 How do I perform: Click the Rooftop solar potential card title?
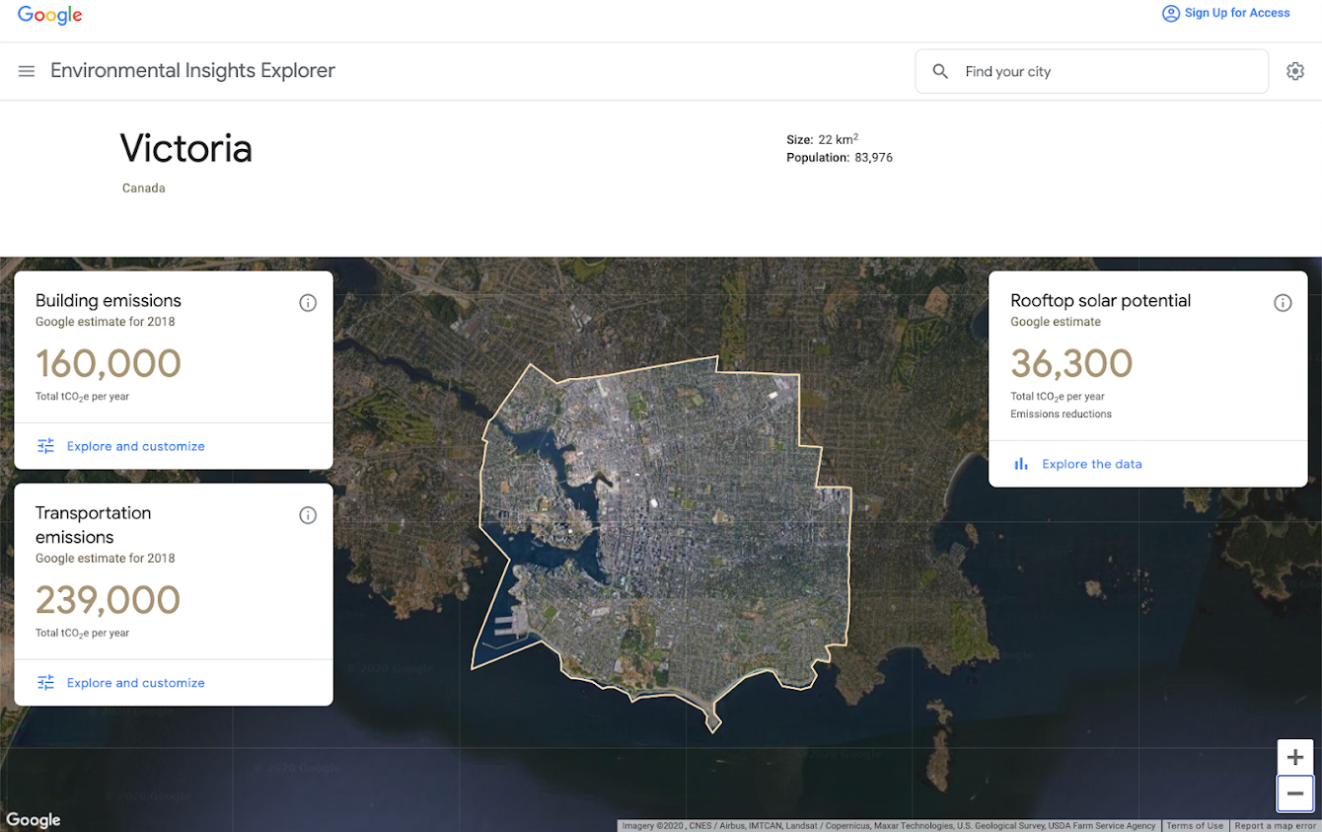click(1101, 301)
